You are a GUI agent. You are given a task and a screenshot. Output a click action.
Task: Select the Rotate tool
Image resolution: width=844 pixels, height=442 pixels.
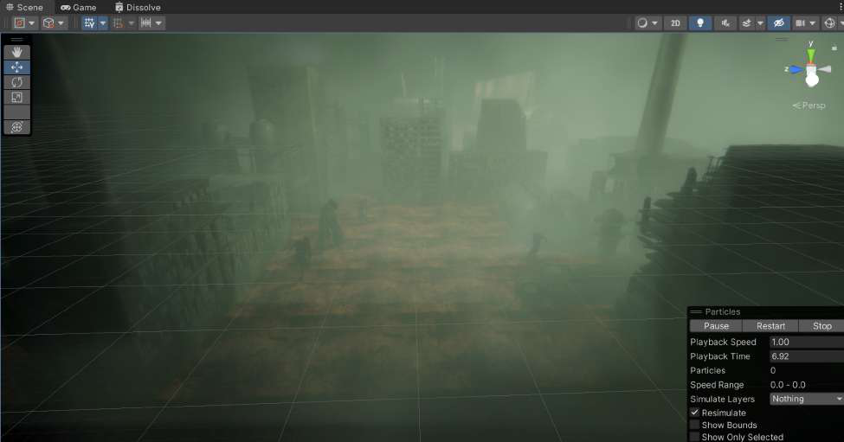tap(16, 82)
